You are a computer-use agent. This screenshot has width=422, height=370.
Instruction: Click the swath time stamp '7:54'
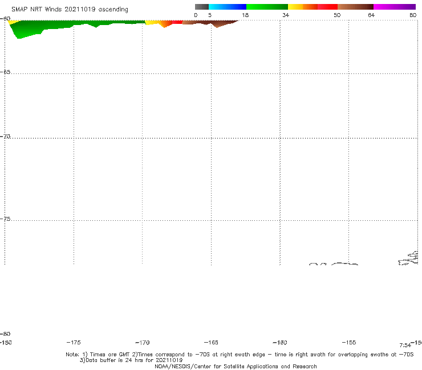(x=405, y=346)
